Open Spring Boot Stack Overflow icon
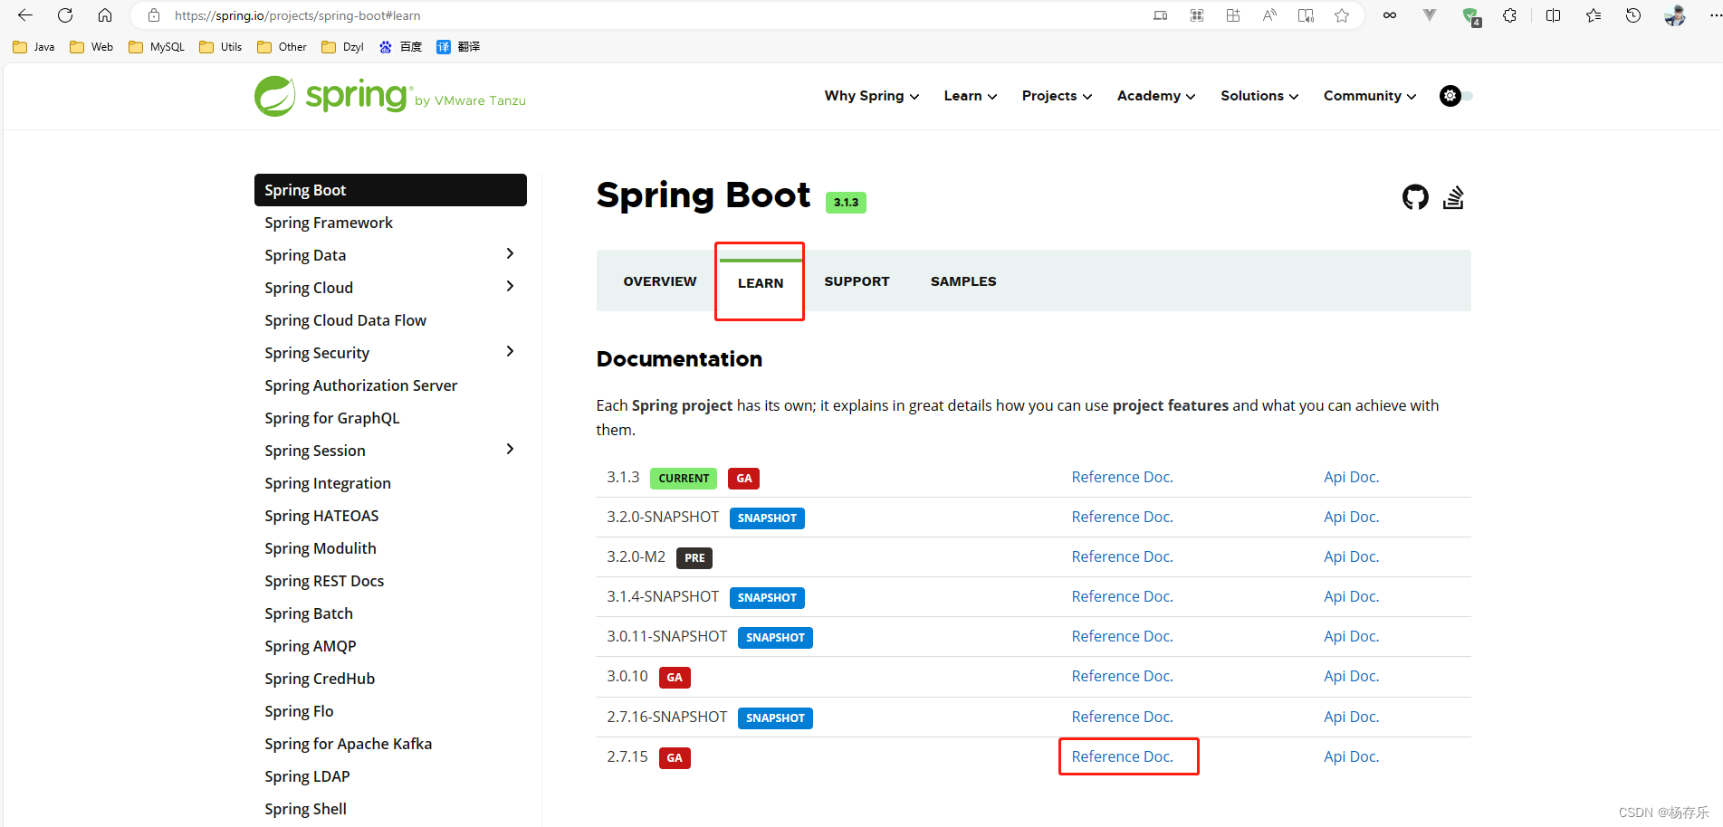 [1453, 197]
